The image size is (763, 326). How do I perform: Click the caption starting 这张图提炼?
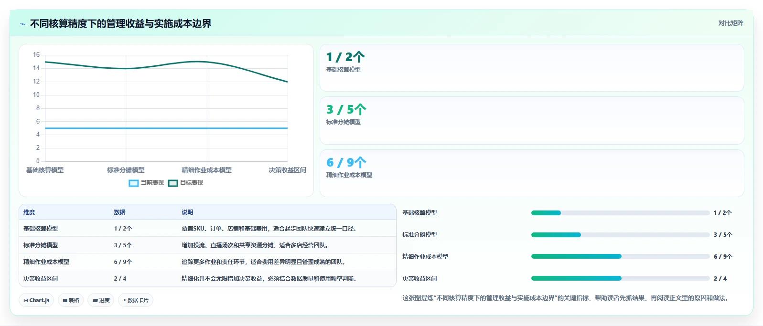pyautogui.click(x=567, y=298)
